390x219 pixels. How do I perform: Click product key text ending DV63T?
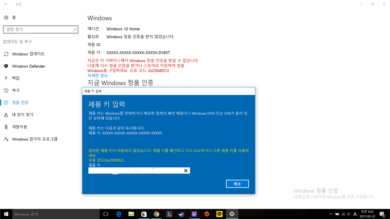(138, 52)
